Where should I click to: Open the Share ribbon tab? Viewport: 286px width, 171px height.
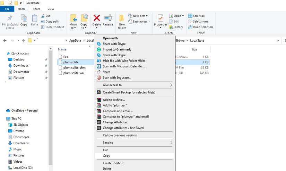point(36,9)
